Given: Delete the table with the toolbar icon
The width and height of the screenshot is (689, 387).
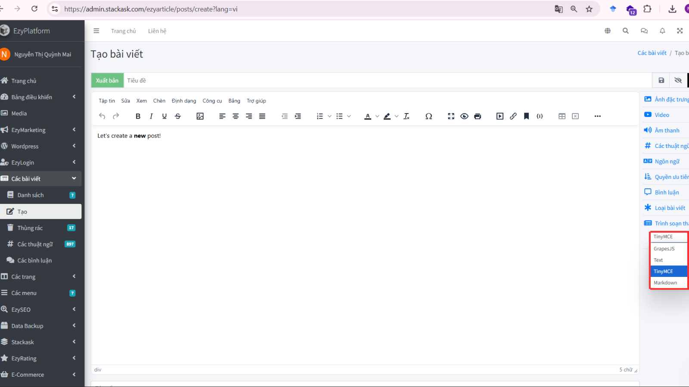Looking at the screenshot, I should [x=575, y=116].
